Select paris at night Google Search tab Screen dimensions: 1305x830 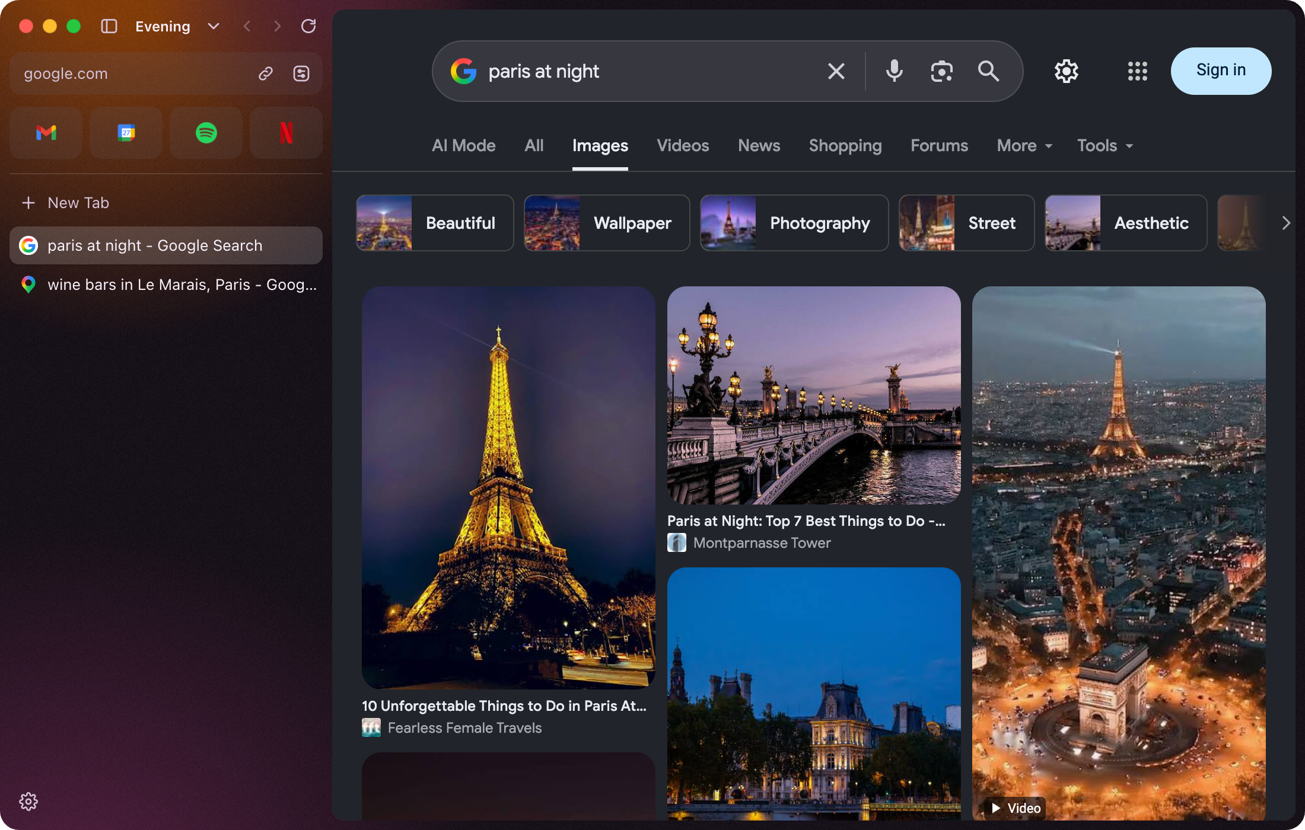tap(166, 245)
